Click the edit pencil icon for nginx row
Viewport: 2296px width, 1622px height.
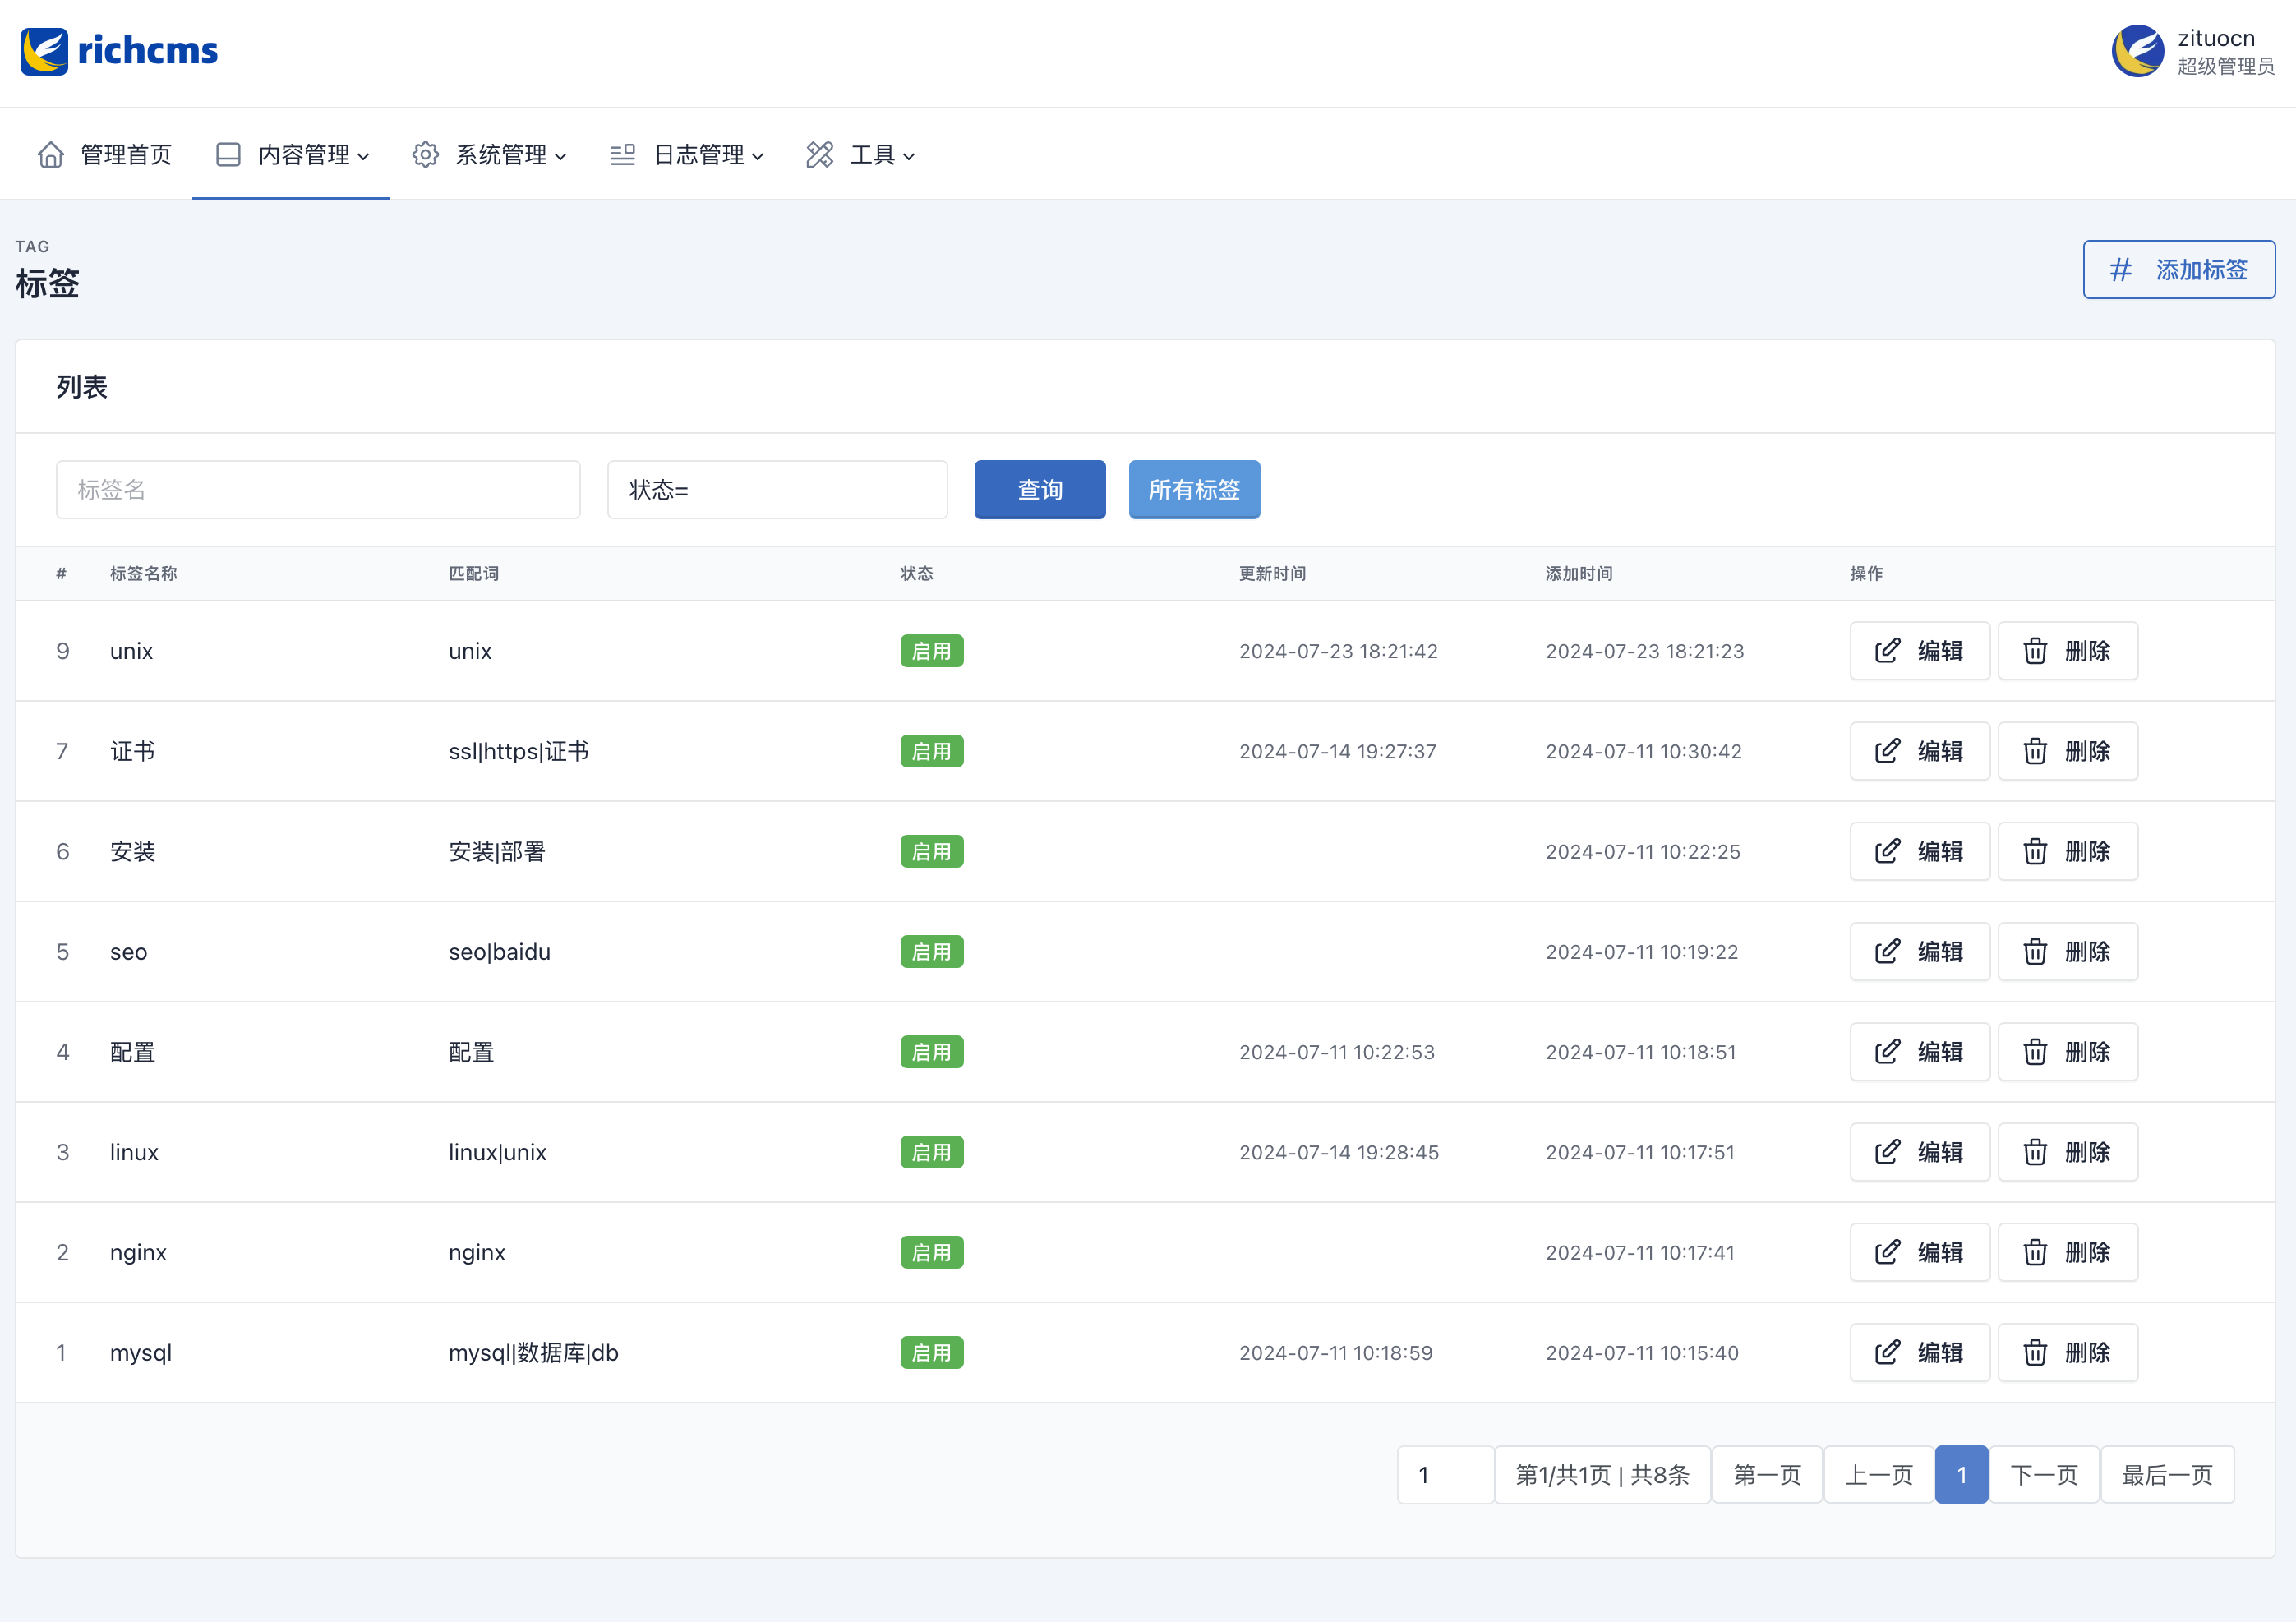point(1887,1252)
